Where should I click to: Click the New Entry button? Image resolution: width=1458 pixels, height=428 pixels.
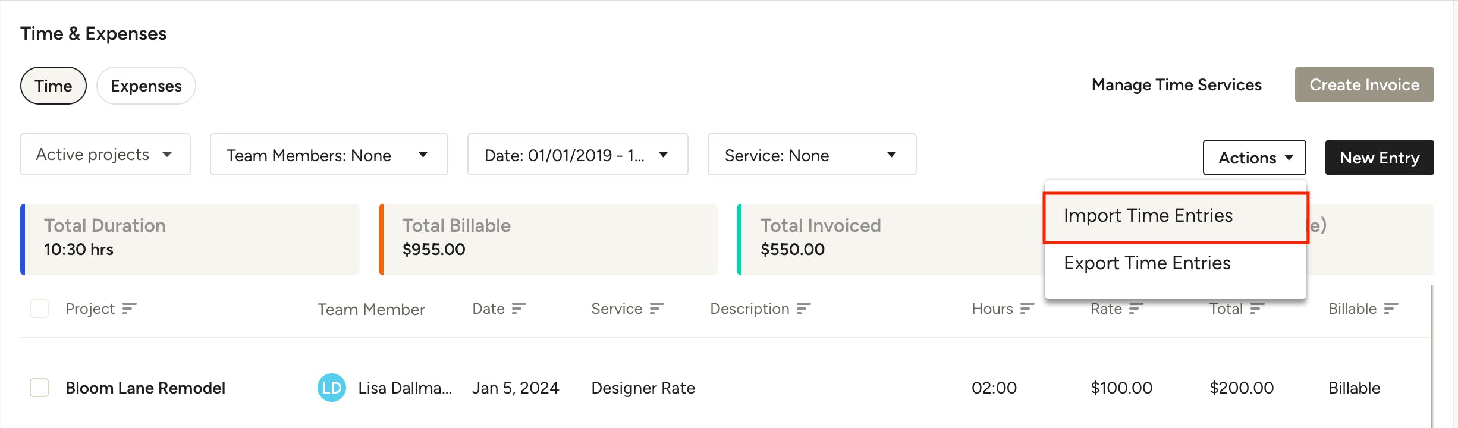[1380, 158]
